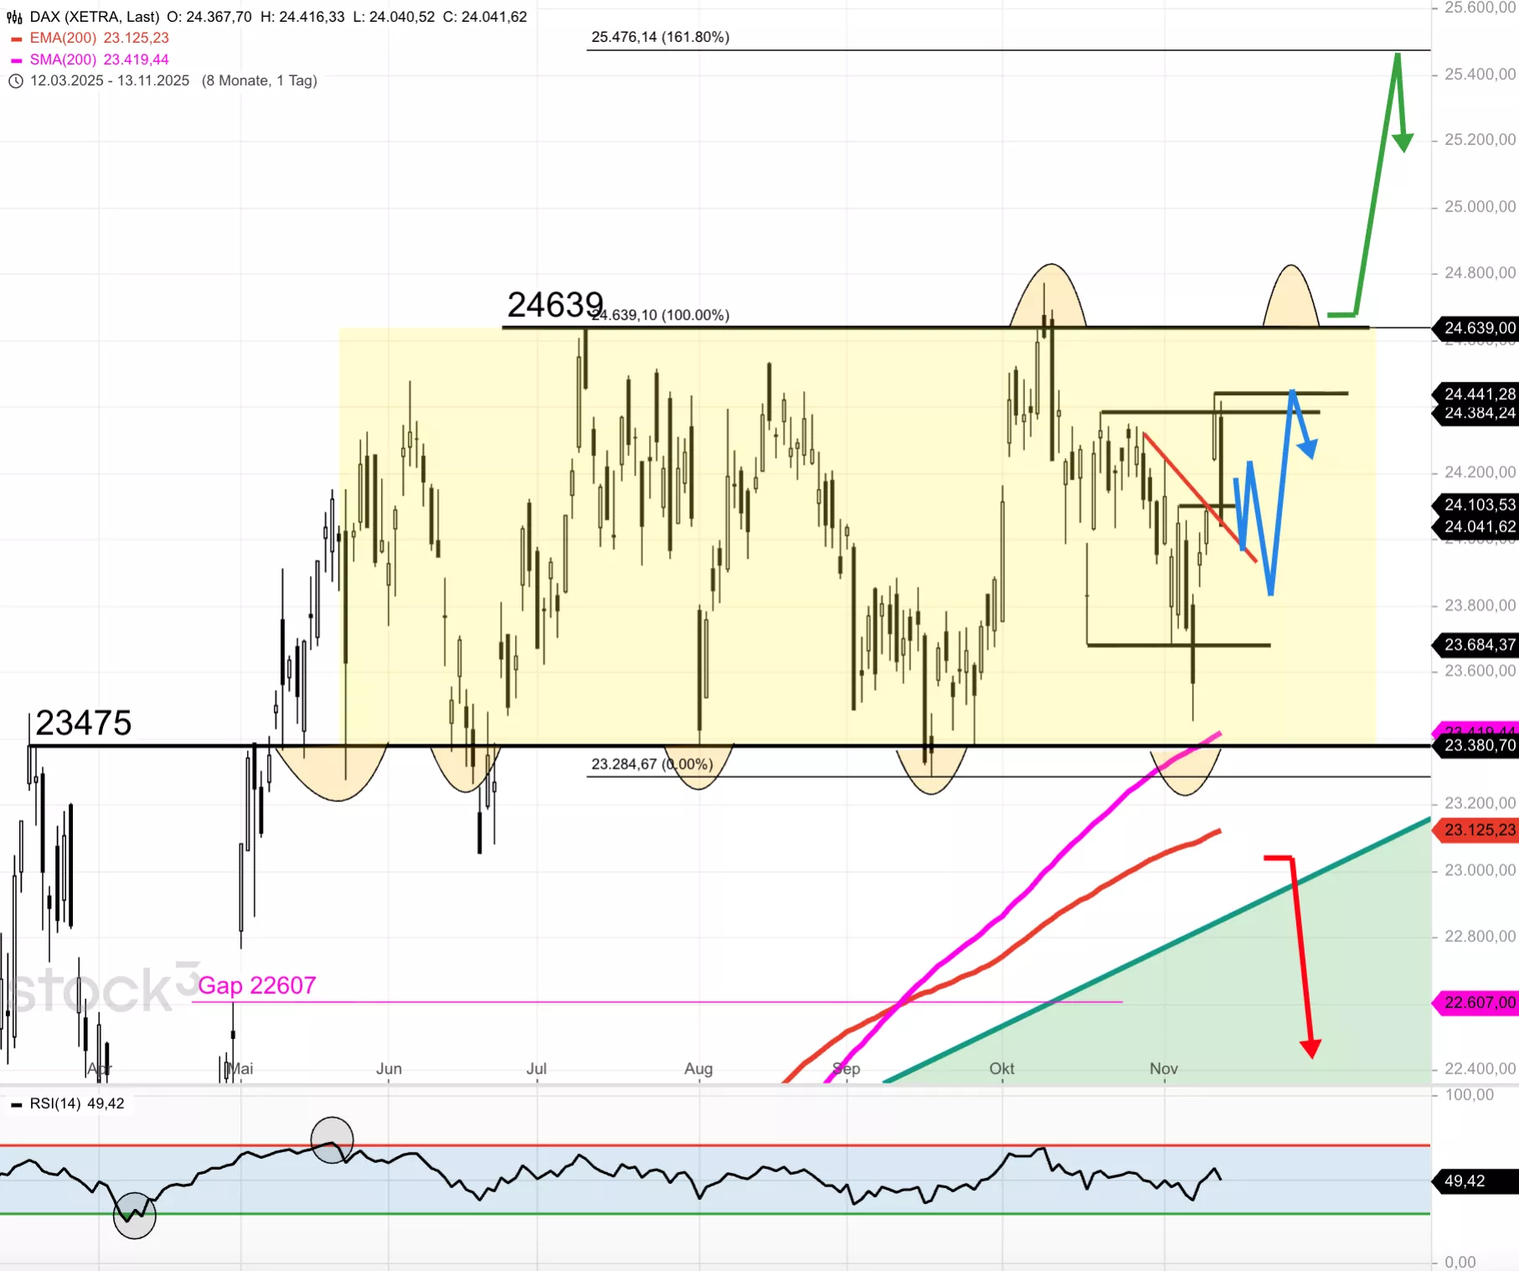Click the 'Gap 22607' annotation label

tap(256, 985)
